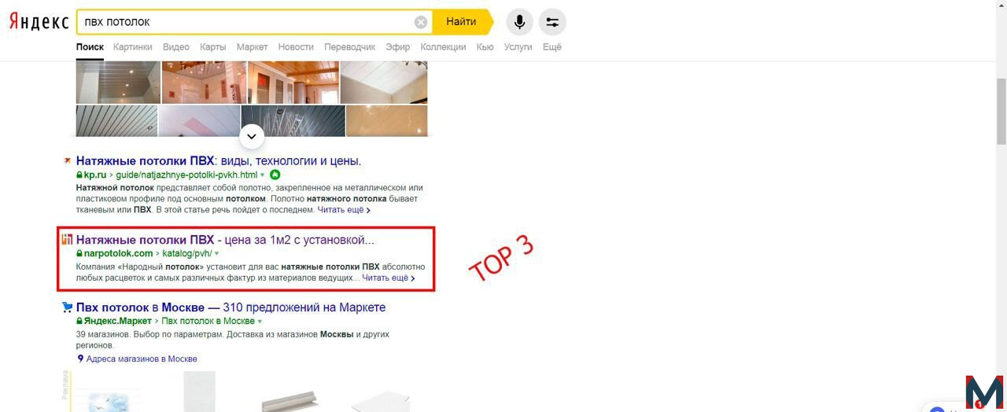The width and height of the screenshot is (1007, 412).
Task: Open dropdown arrow after narpotolok.com katalog/pvh/
Action: tap(216, 254)
